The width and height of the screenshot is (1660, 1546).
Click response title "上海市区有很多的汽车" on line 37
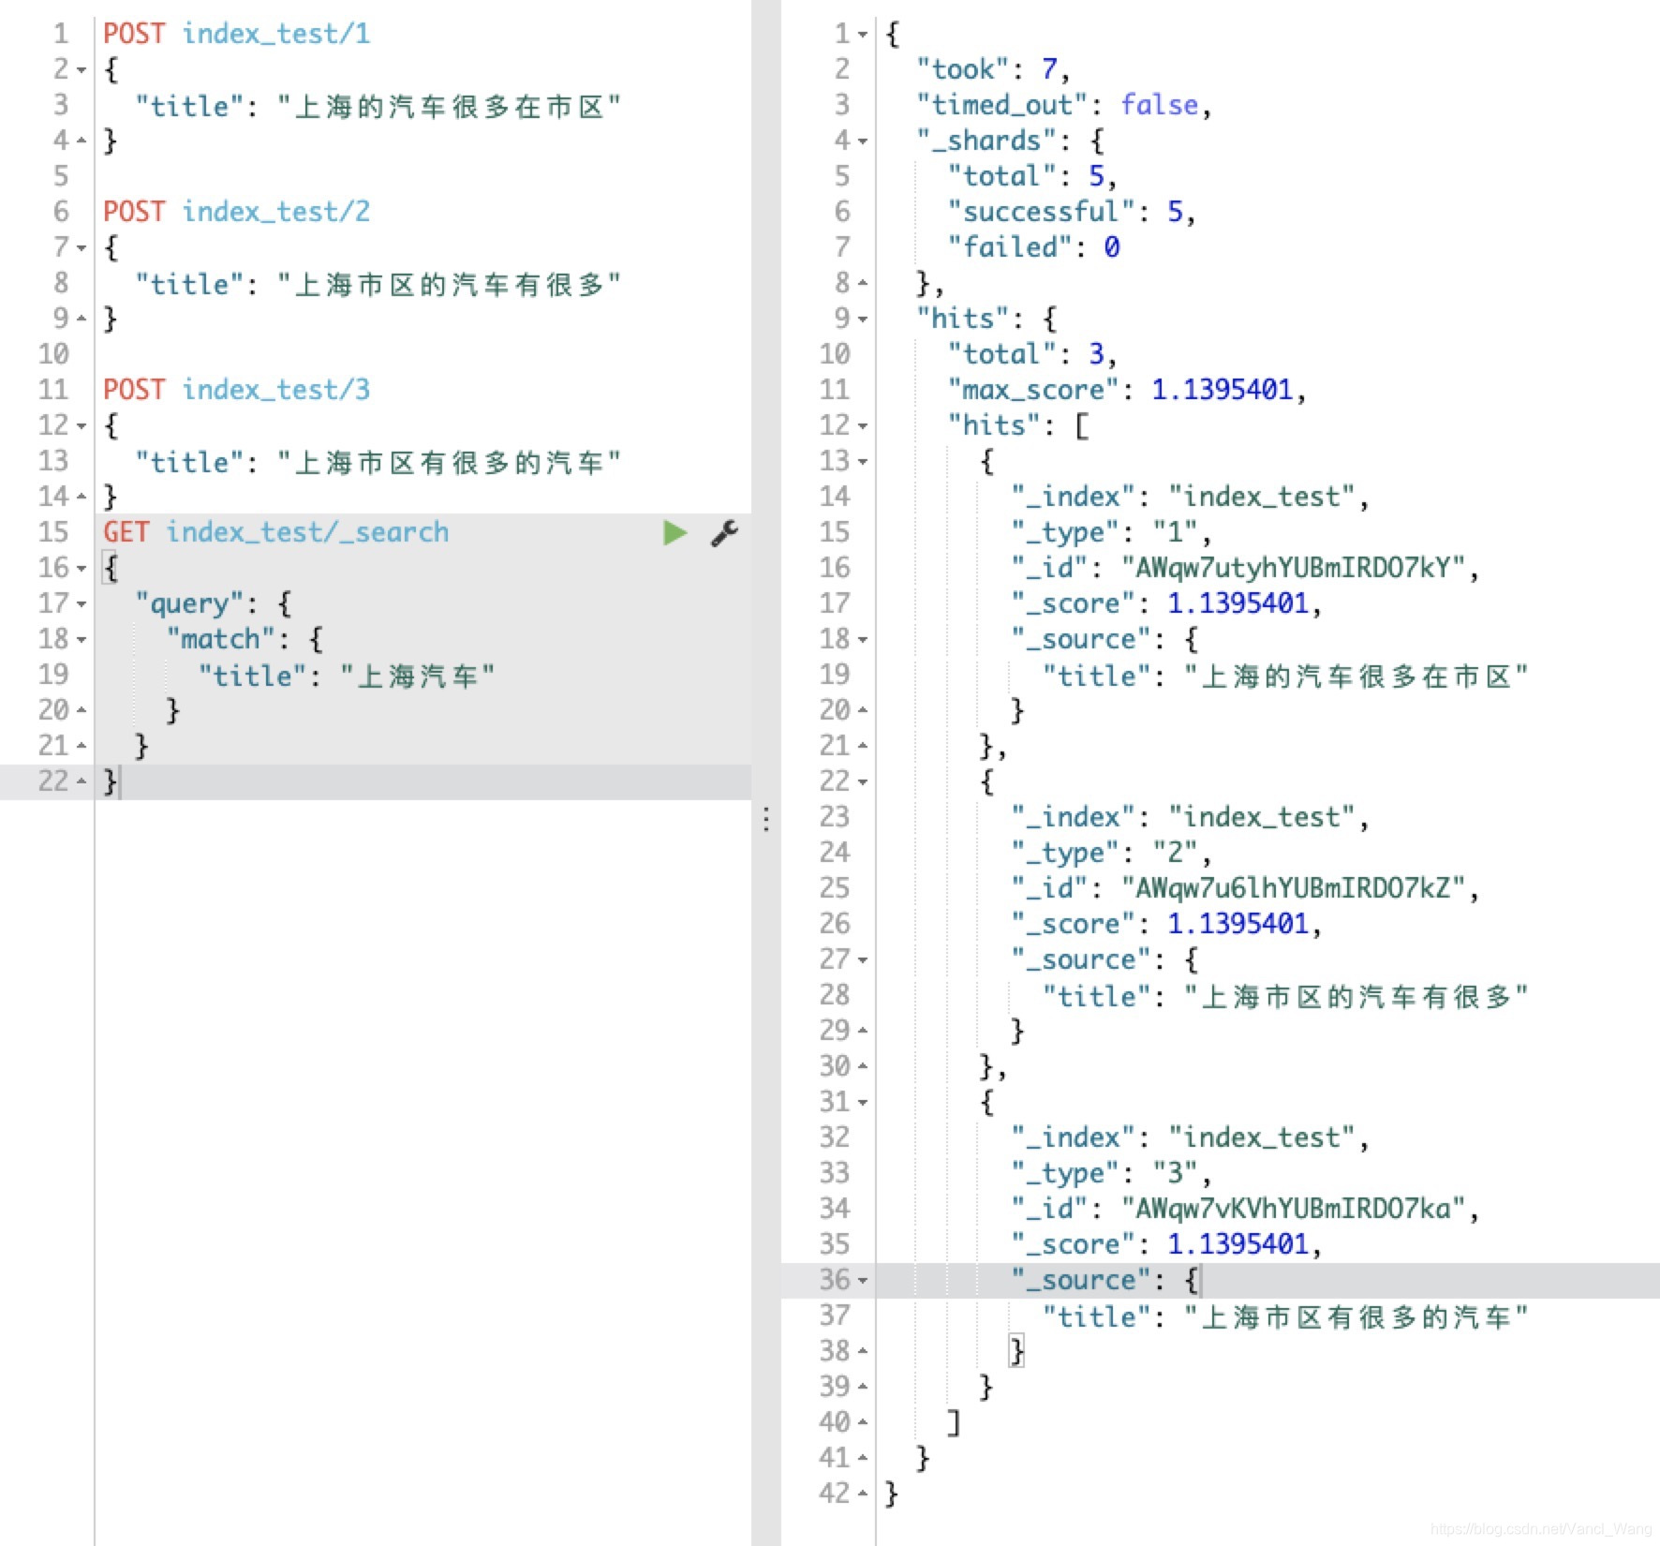tap(1356, 1316)
